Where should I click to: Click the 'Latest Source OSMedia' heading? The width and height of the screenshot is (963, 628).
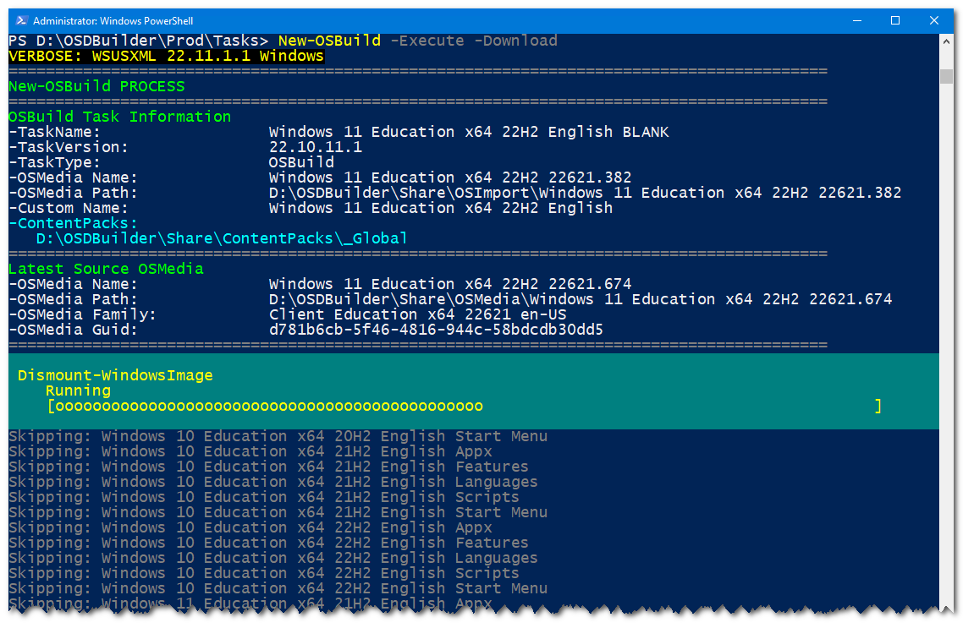tap(106, 269)
